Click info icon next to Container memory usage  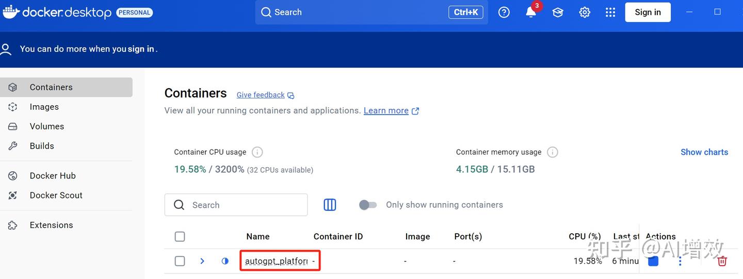553,152
